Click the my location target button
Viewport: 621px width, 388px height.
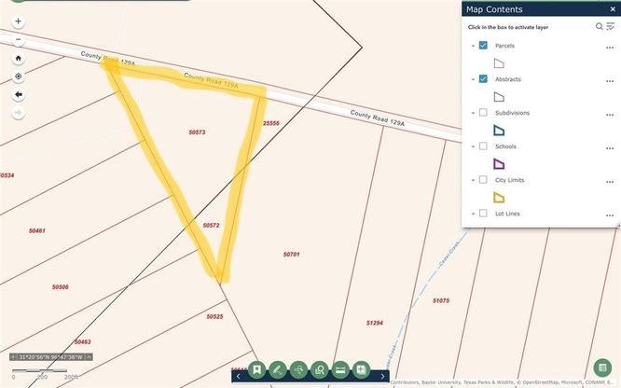(19, 76)
